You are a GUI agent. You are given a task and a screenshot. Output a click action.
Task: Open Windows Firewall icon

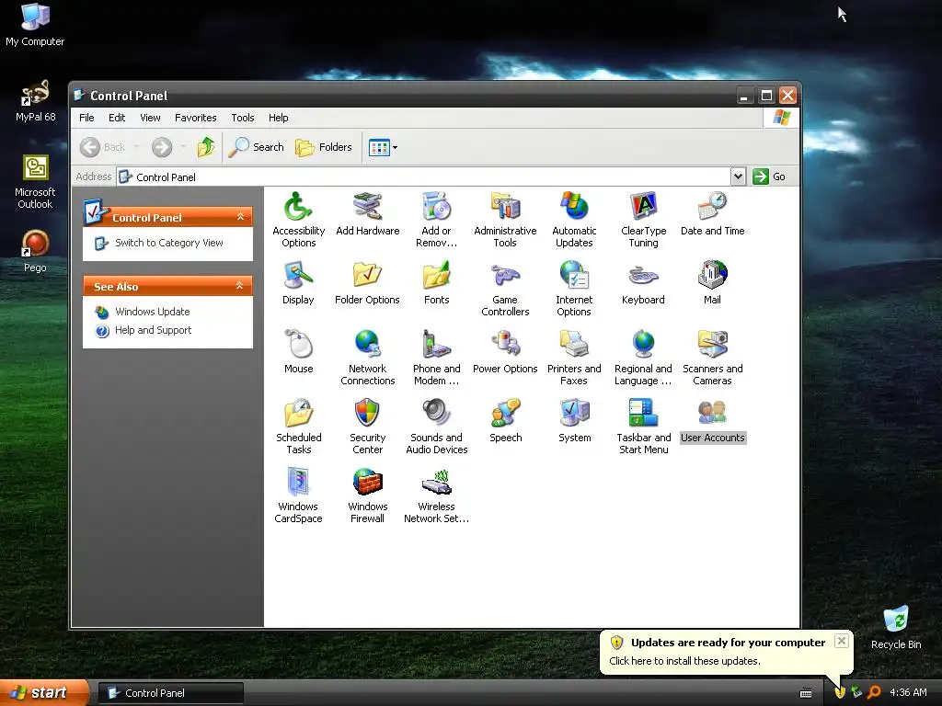click(367, 495)
